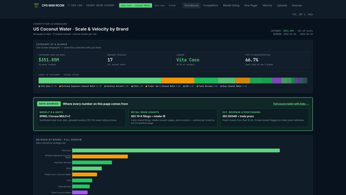
Task: Click the US Coconut Water page heading
Action: 81,29
